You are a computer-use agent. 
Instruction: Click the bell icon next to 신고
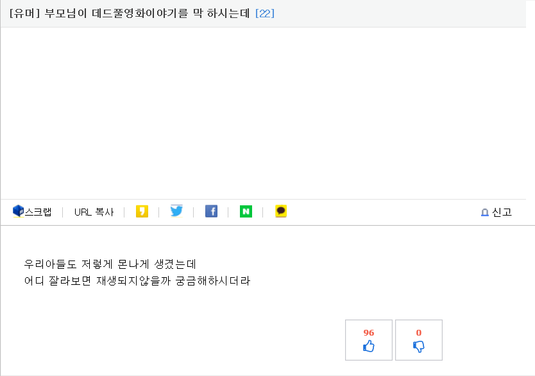485,212
